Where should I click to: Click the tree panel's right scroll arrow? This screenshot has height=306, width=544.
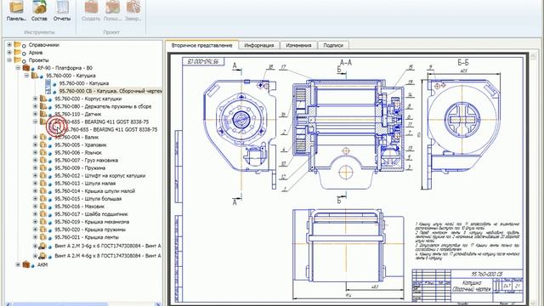point(158,304)
